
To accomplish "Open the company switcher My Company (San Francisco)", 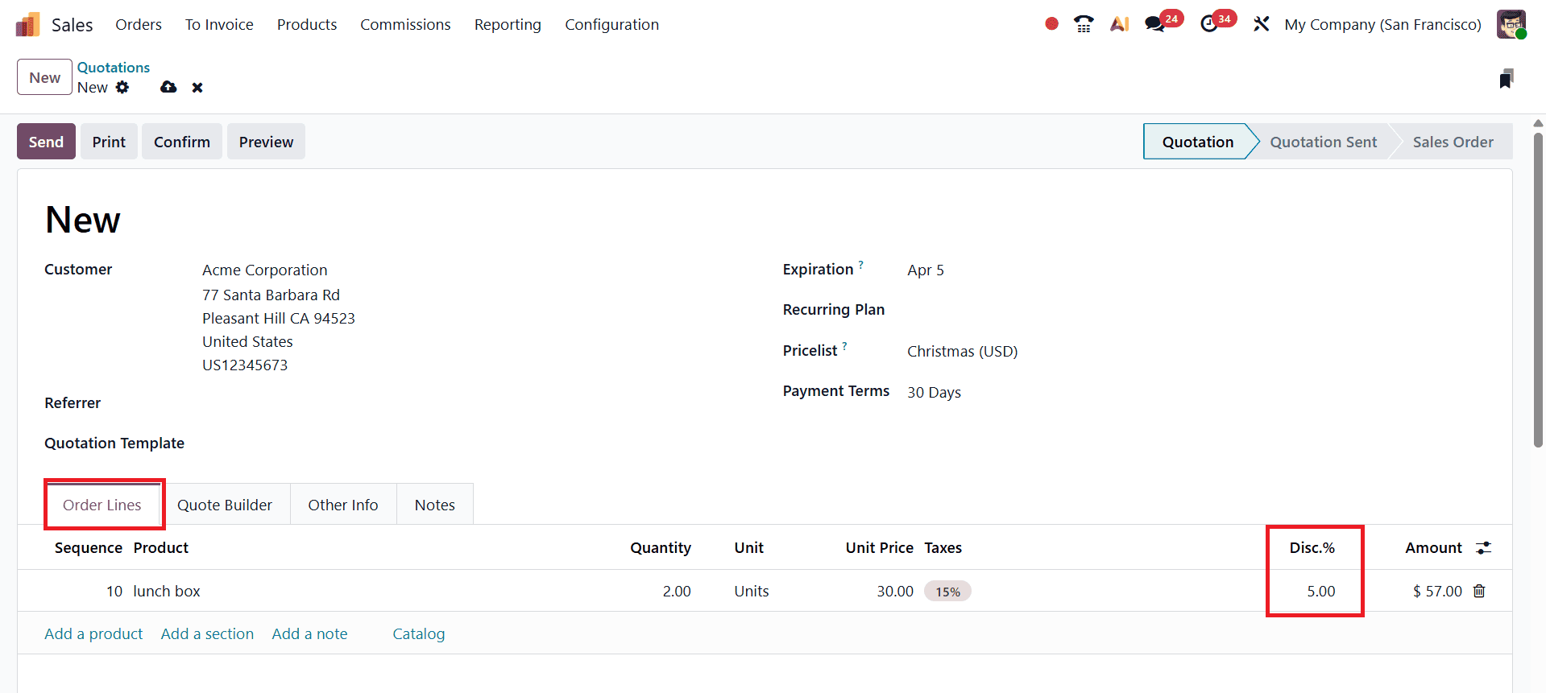I will [1382, 24].
